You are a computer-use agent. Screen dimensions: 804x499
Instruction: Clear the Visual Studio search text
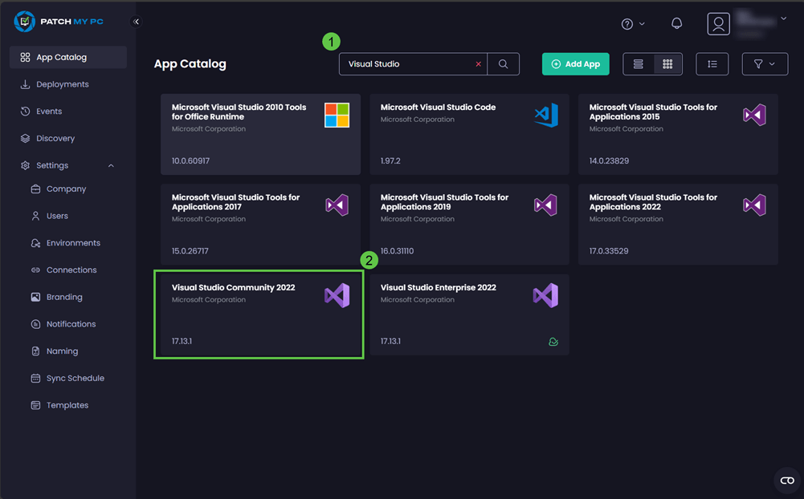(x=479, y=64)
